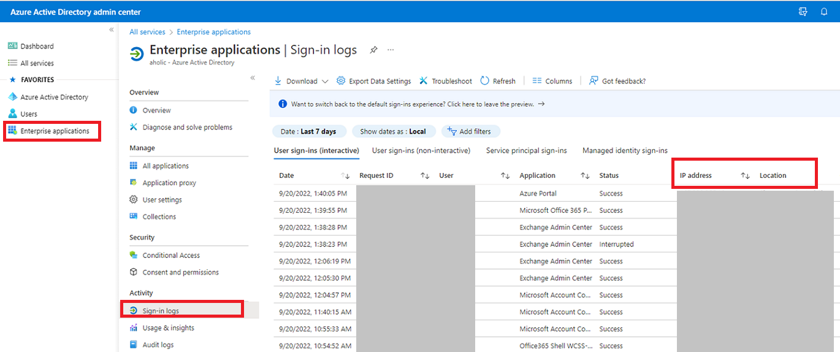
Task: Change the Show dates as Local filter
Action: 393,131
